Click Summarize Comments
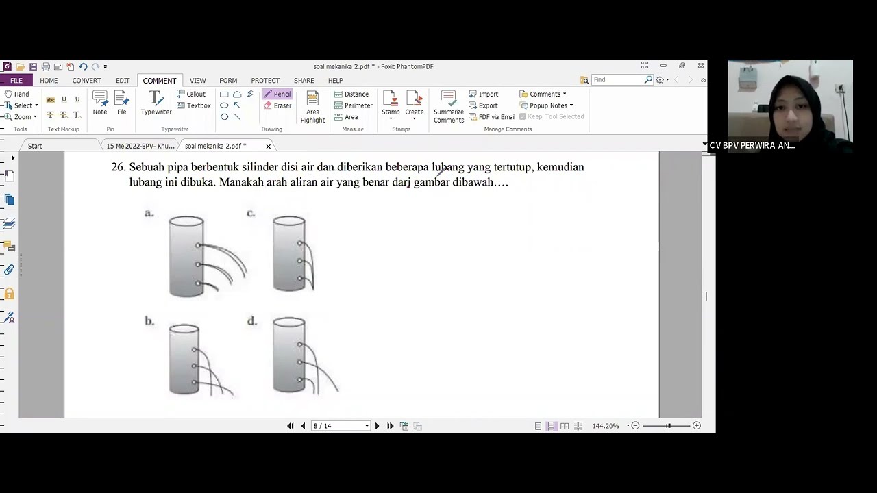877x493 pixels. pyautogui.click(x=449, y=107)
